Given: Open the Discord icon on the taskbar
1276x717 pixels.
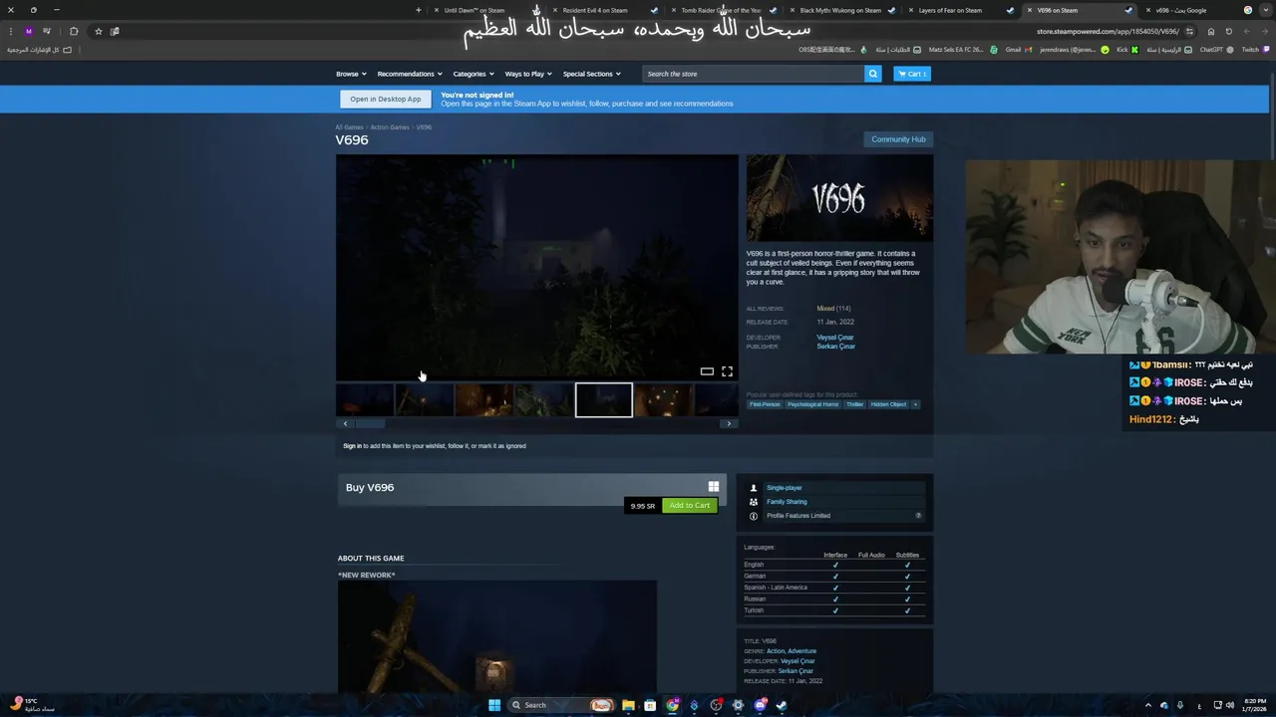Looking at the screenshot, I should coord(760,705).
